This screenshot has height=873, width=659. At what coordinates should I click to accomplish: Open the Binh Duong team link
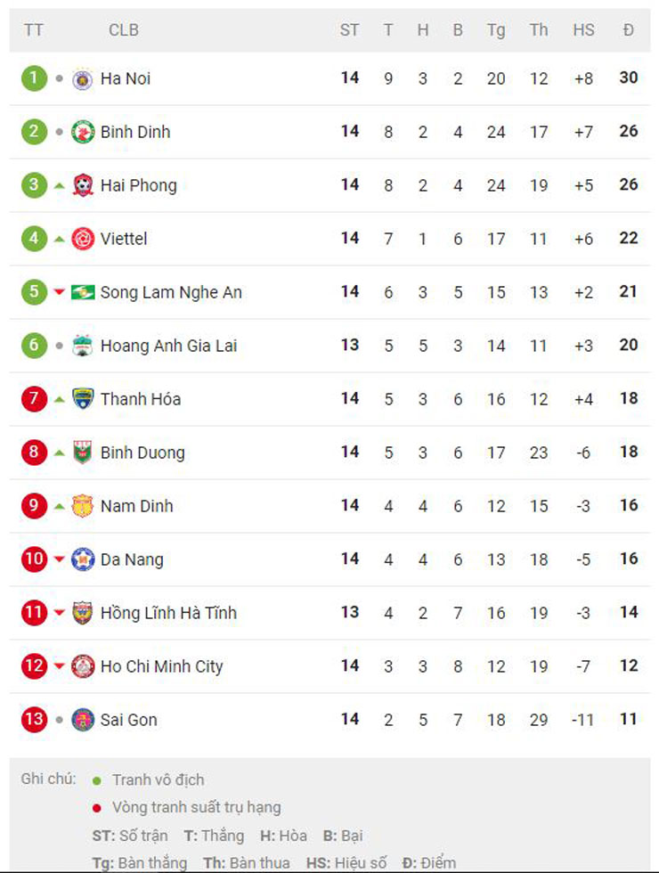coord(142,453)
